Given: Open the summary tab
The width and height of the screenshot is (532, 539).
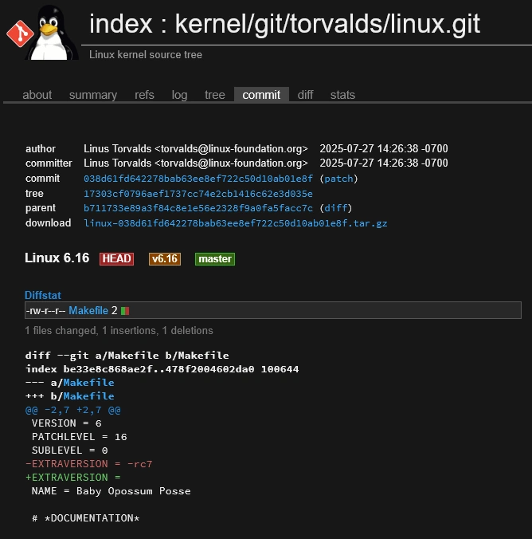Looking at the screenshot, I should (93, 95).
